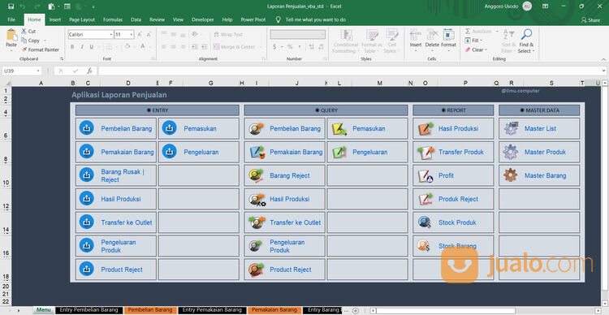Click the Save icon in title bar
609x315 pixels.
(11, 6)
